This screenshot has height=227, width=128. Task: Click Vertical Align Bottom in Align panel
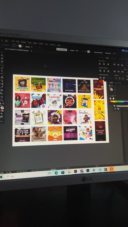(122, 65)
